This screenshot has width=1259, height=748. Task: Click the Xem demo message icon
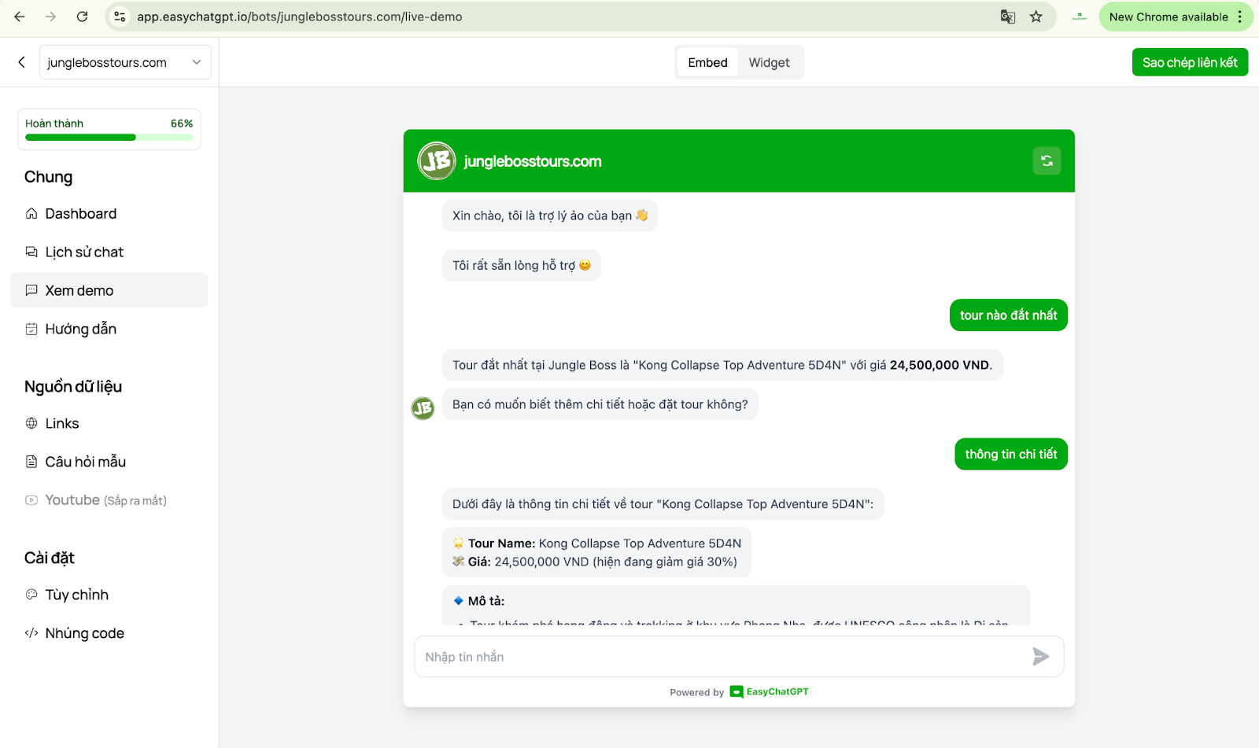(x=31, y=290)
